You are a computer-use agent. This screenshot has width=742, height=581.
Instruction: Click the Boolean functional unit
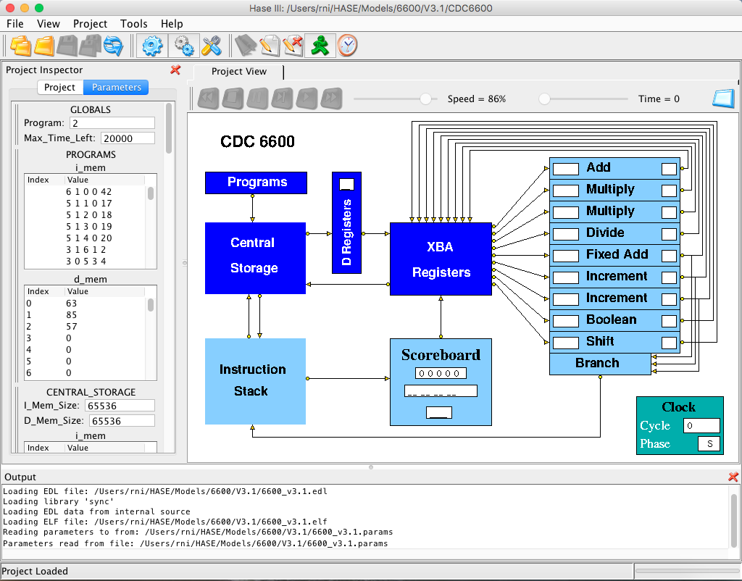(614, 320)
